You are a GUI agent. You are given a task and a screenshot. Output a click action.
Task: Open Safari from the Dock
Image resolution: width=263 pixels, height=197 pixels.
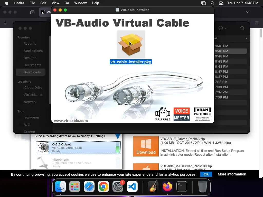[x=89, y=186]
